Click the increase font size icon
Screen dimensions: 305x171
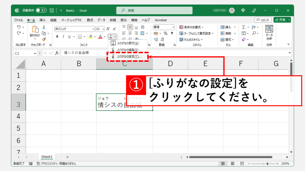coord(108,29)
